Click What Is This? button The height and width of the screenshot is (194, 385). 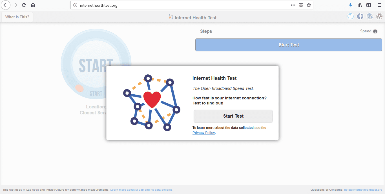[x=17, y=17]
